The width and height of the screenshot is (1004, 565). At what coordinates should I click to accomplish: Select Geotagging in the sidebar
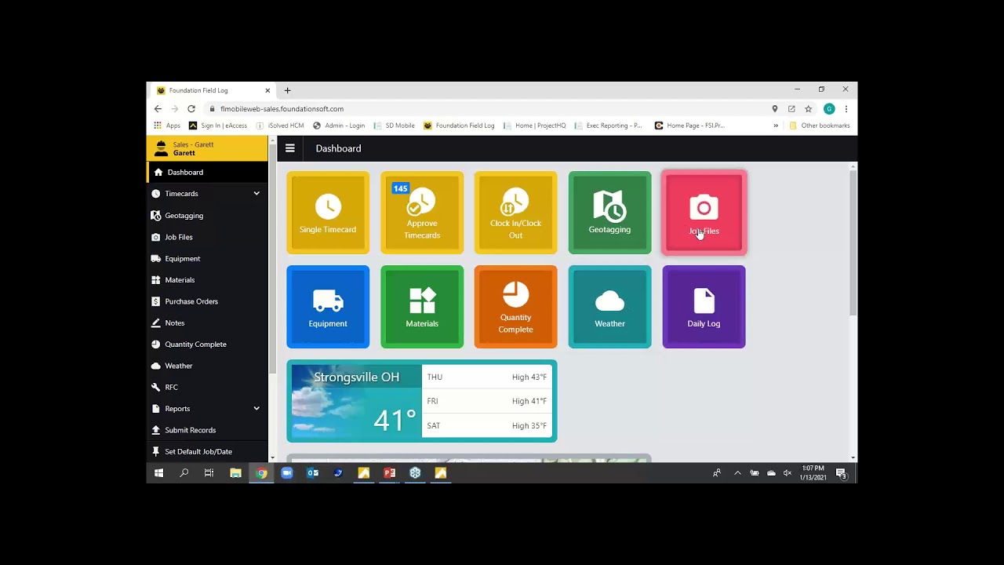click(207, 215)
